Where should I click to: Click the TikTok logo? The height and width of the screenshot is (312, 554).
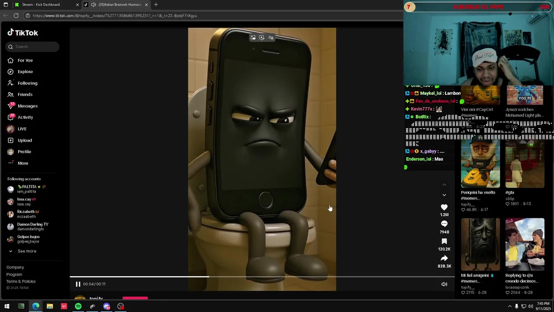coord(23,33)
